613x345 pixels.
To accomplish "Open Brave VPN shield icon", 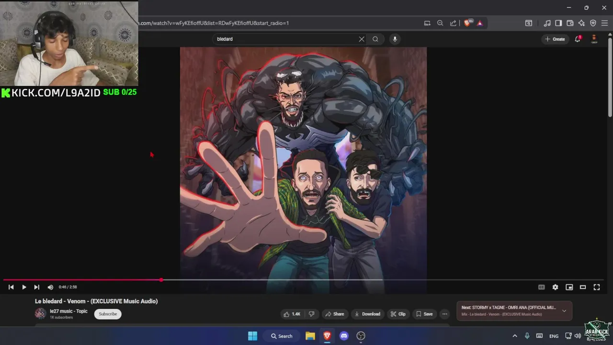I will click(593, 23).
